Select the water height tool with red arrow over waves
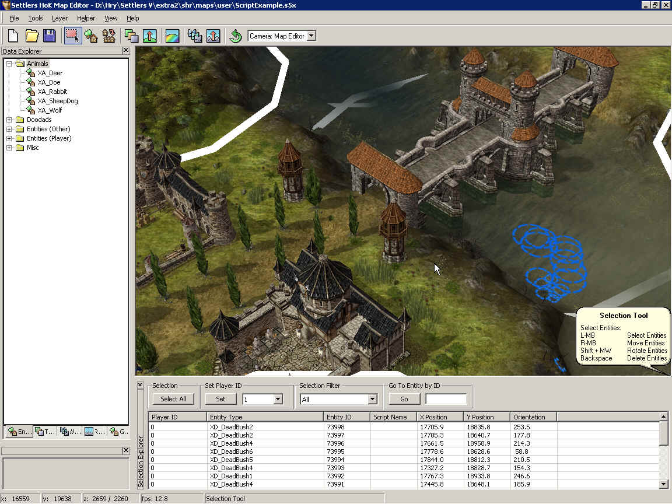The image size is (672, 504). pos(213,36)
